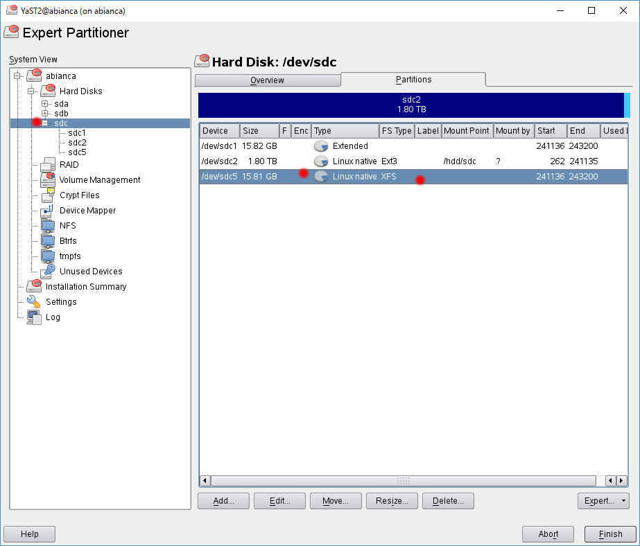Click the Add... button
The image size is (640, 546).
coord(223,501)
